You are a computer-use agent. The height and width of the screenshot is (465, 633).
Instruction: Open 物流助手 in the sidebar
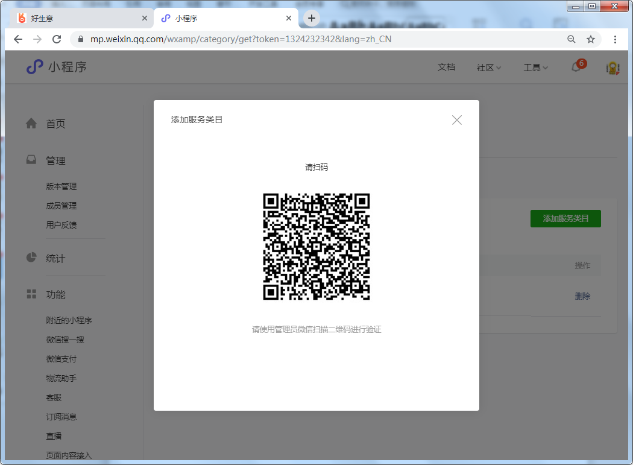coord(61,379)
